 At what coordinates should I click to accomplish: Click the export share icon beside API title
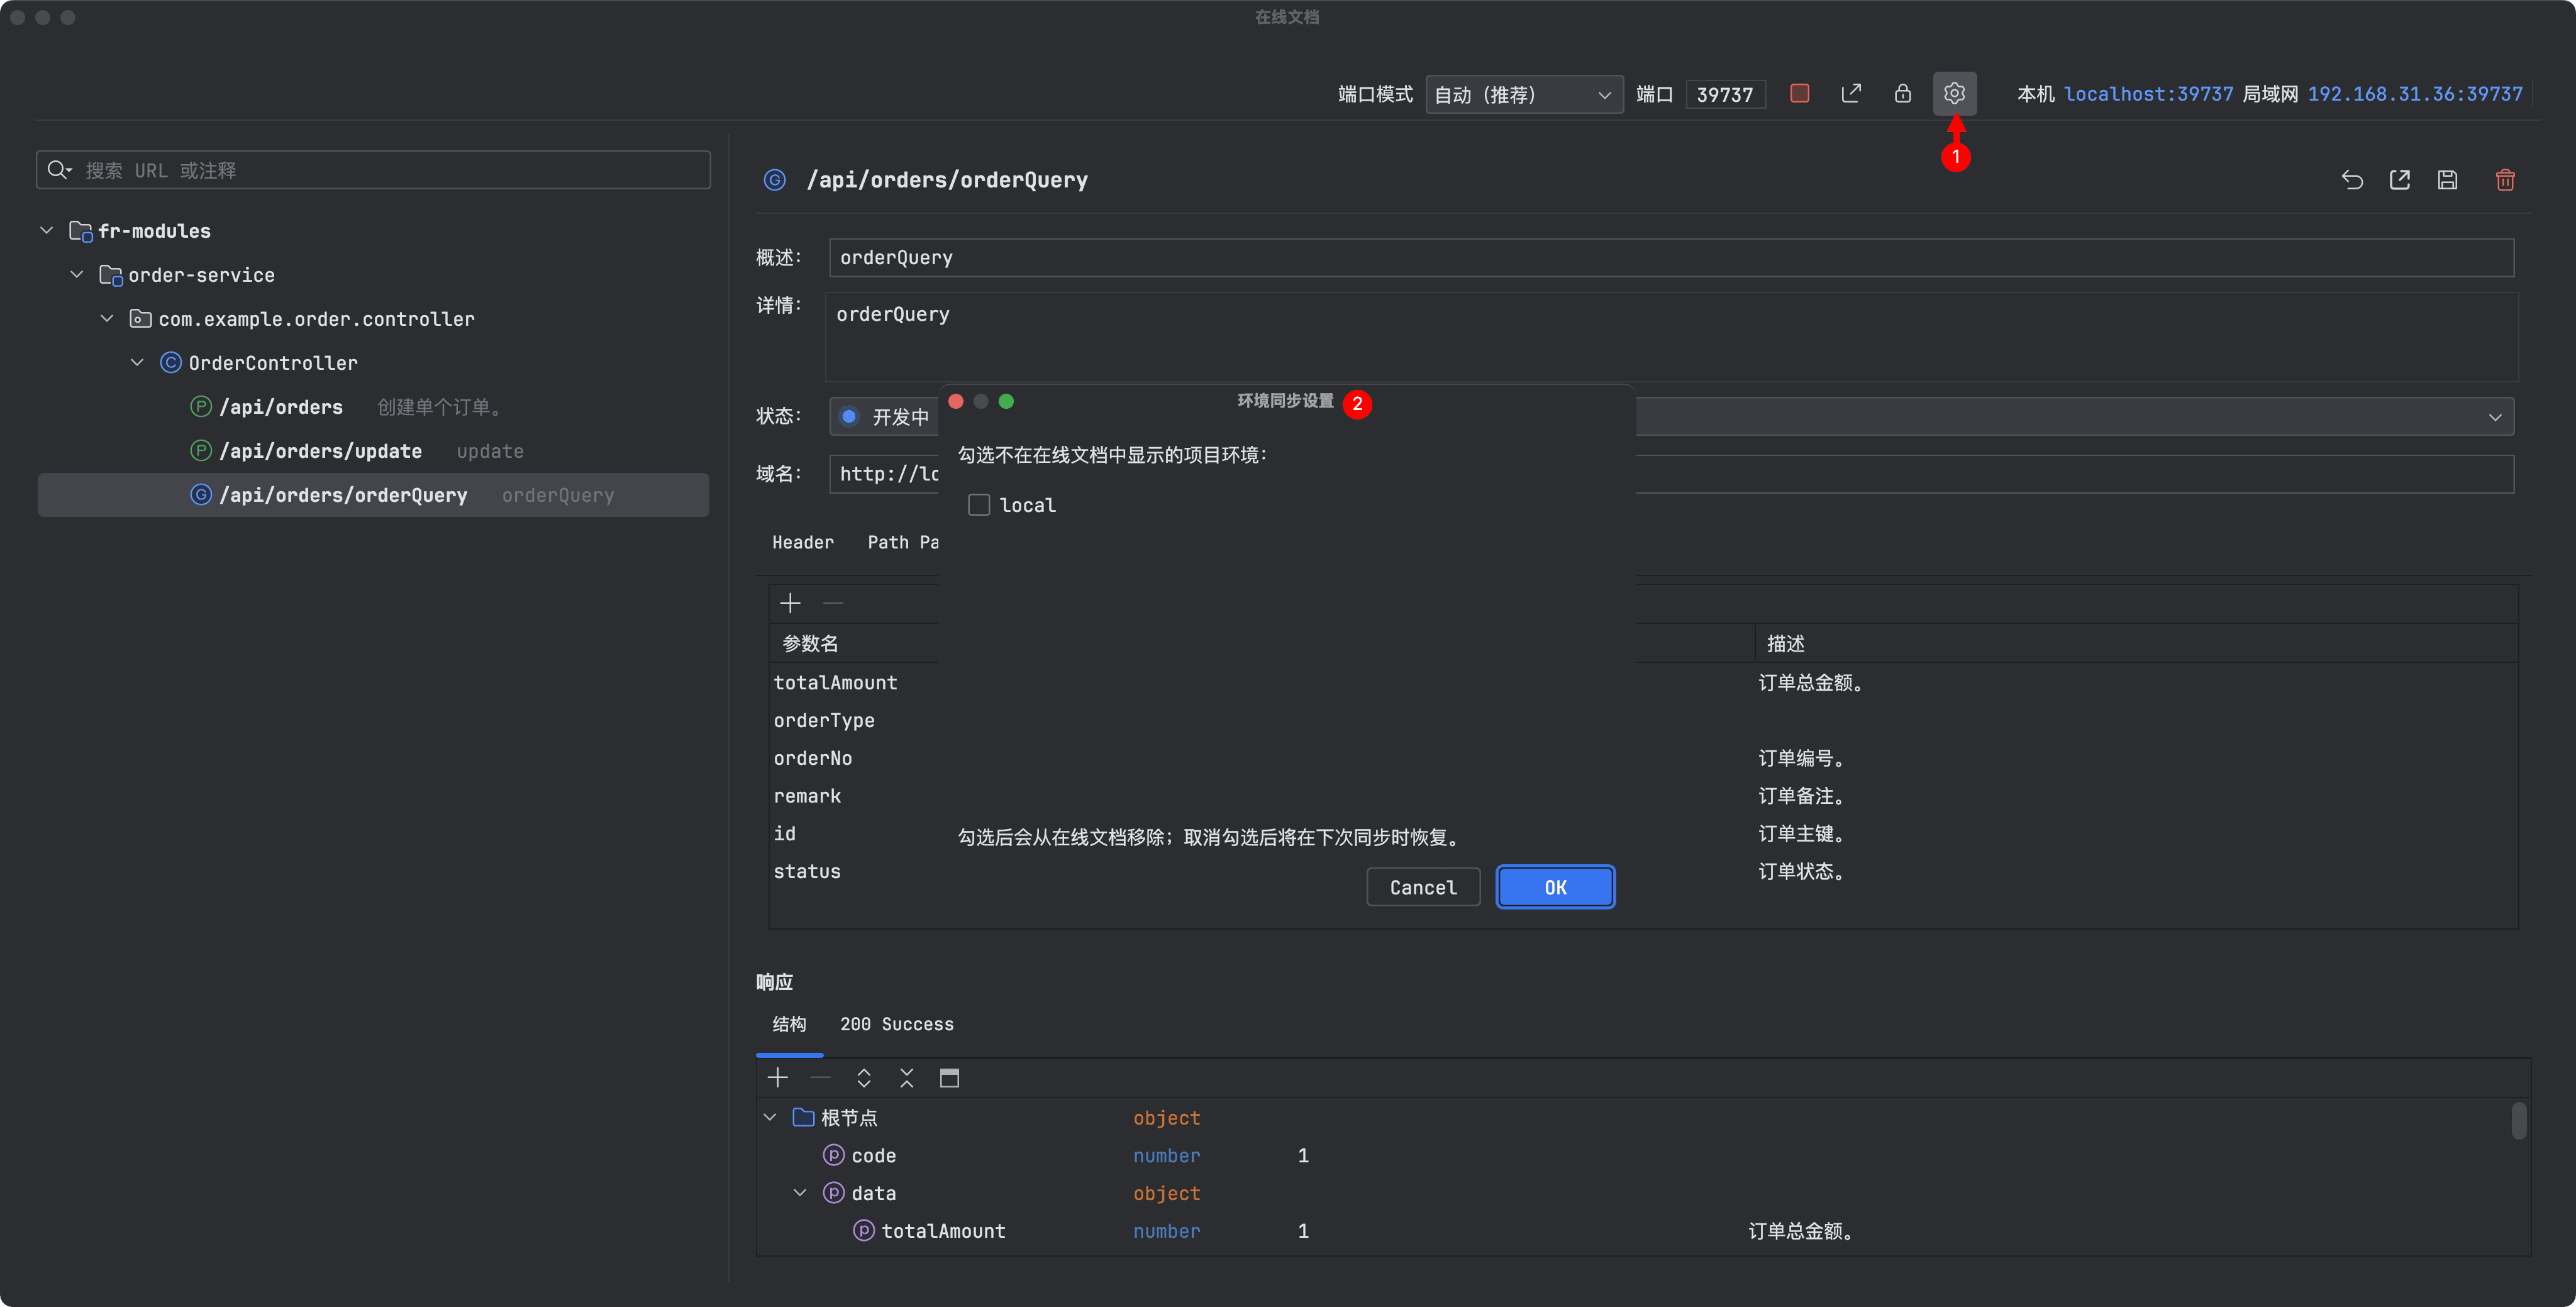tap(2399, 180)
